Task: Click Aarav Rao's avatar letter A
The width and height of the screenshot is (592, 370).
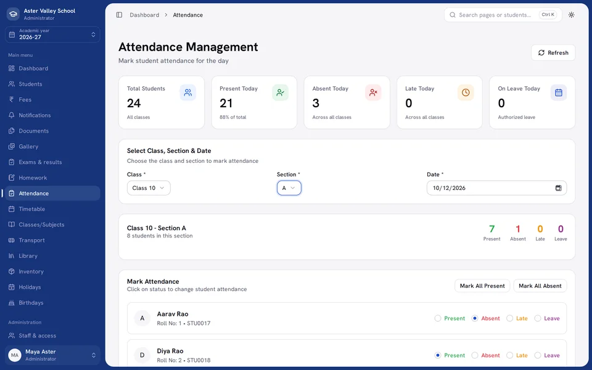Action: (142, 318)
